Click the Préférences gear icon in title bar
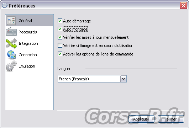 tap(5, 6)
